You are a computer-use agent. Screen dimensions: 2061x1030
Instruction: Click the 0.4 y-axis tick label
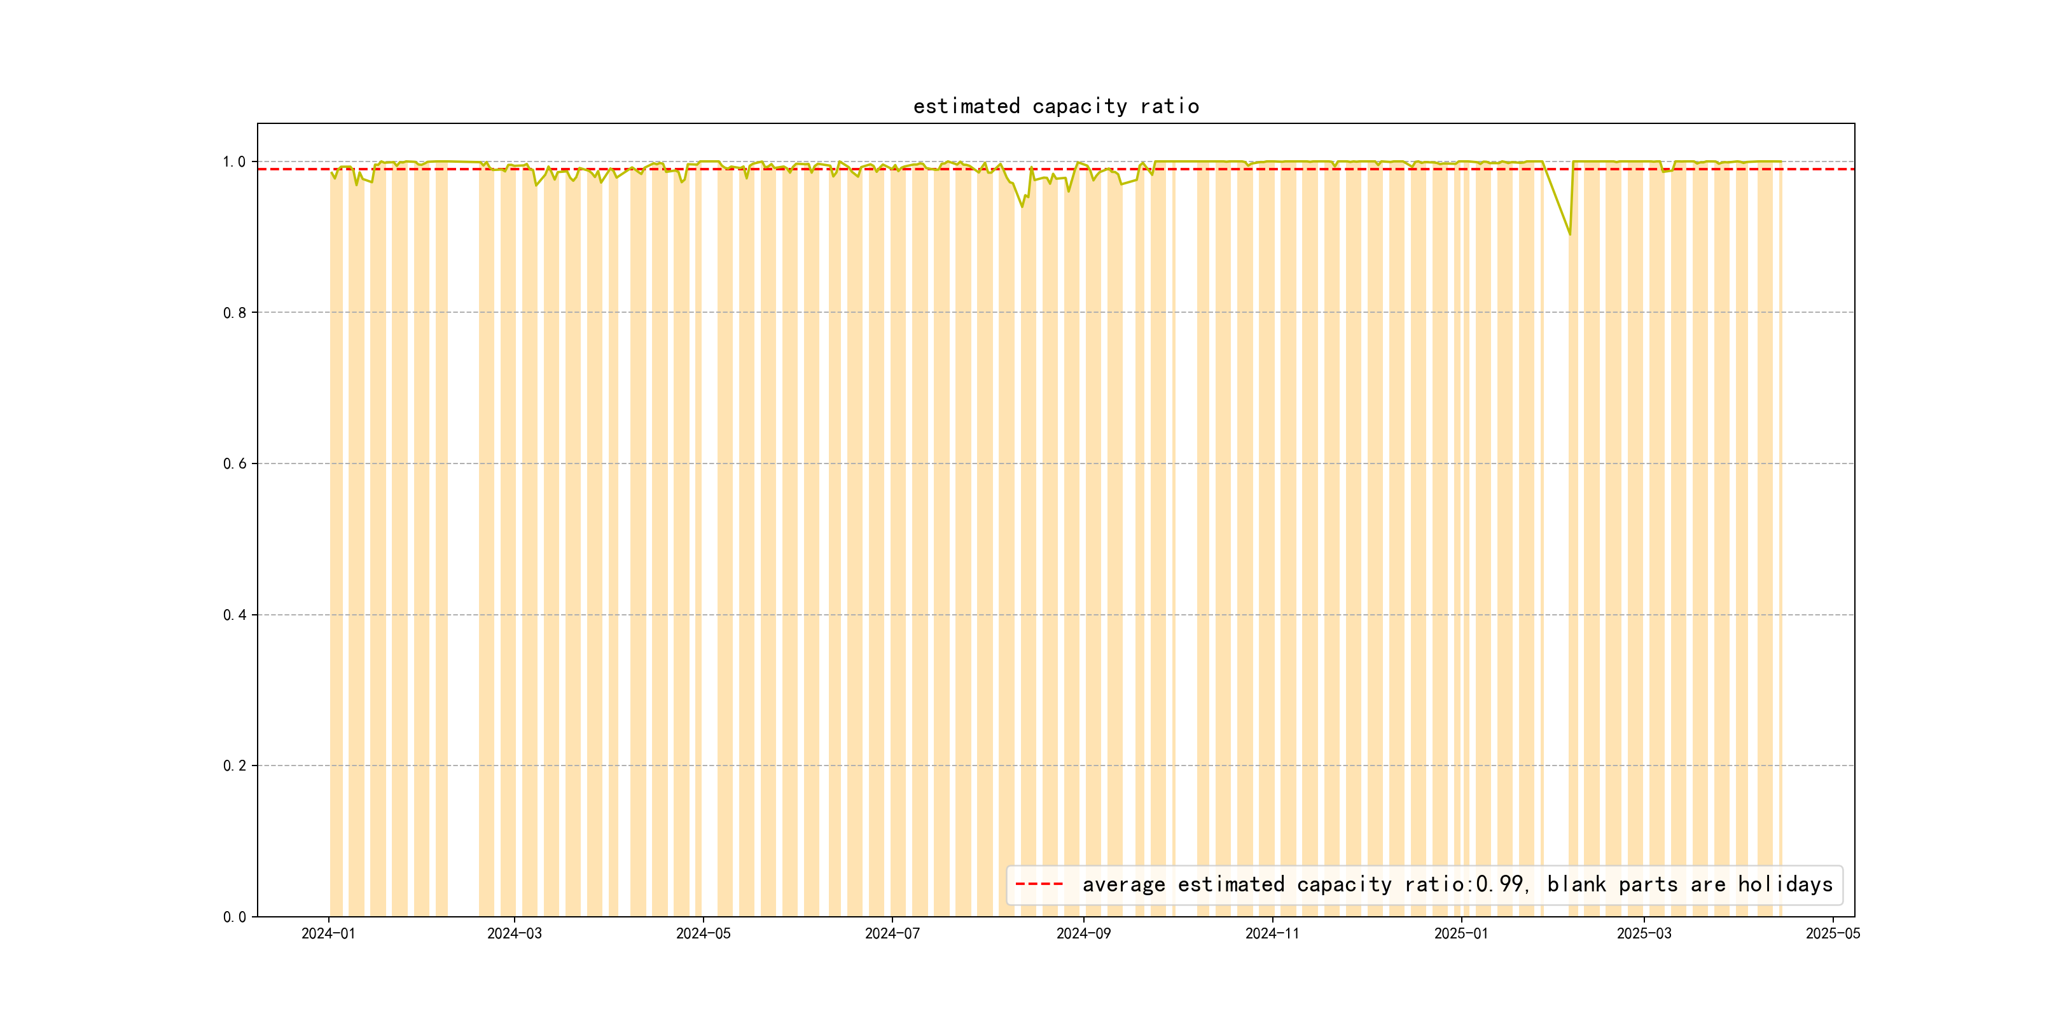(235, 615)
